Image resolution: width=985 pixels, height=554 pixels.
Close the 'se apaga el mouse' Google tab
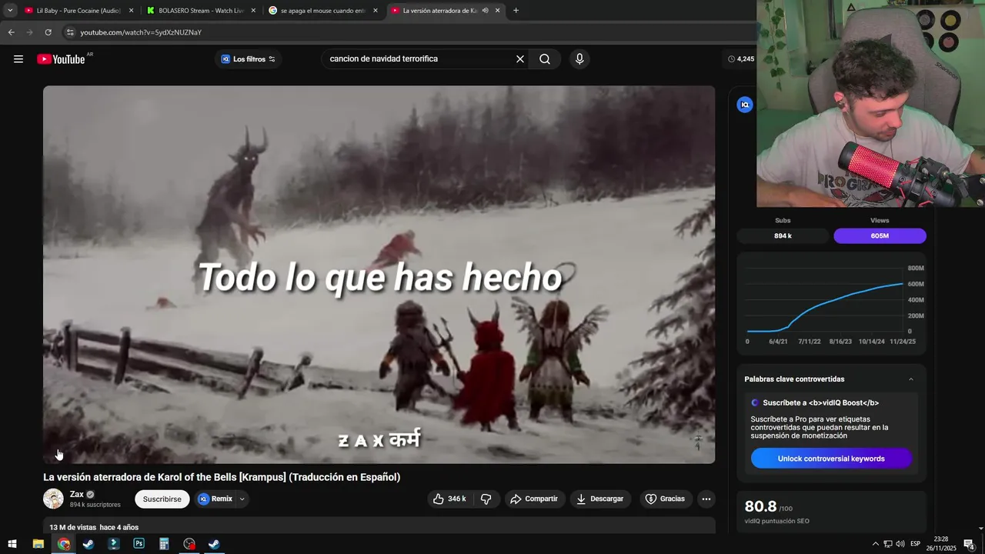[x=376, y=11]
